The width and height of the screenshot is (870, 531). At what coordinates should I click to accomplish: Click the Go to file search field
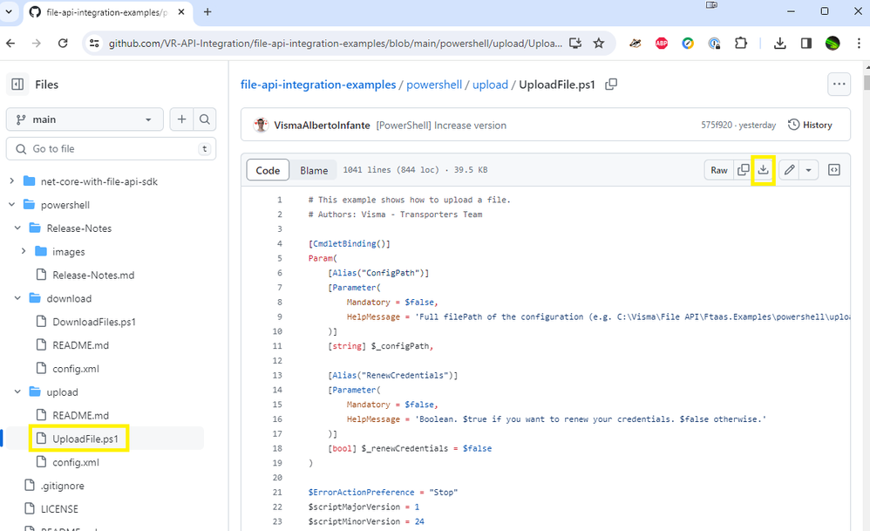click(x=109, y=149)
